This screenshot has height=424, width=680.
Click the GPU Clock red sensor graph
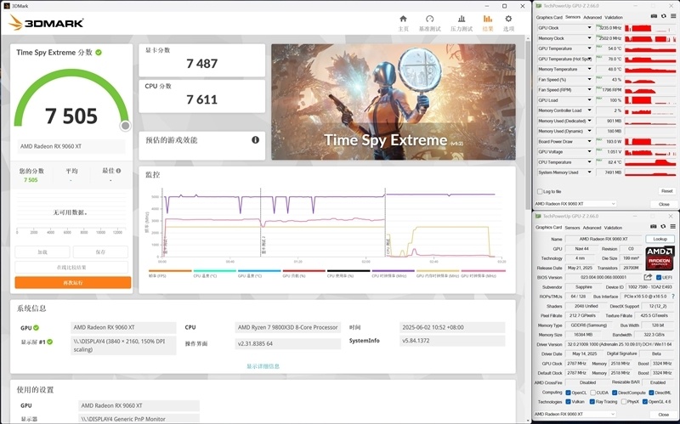[650, 28]
